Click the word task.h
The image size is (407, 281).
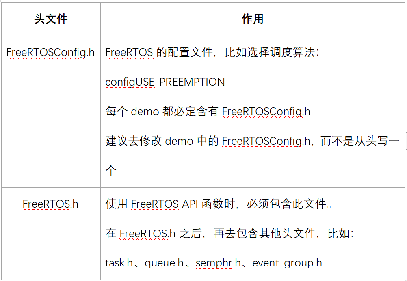(x=119, y=263)
